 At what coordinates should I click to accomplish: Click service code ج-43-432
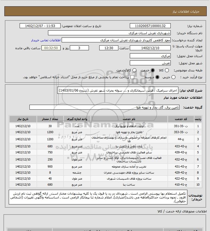click(x=181, y=160)
